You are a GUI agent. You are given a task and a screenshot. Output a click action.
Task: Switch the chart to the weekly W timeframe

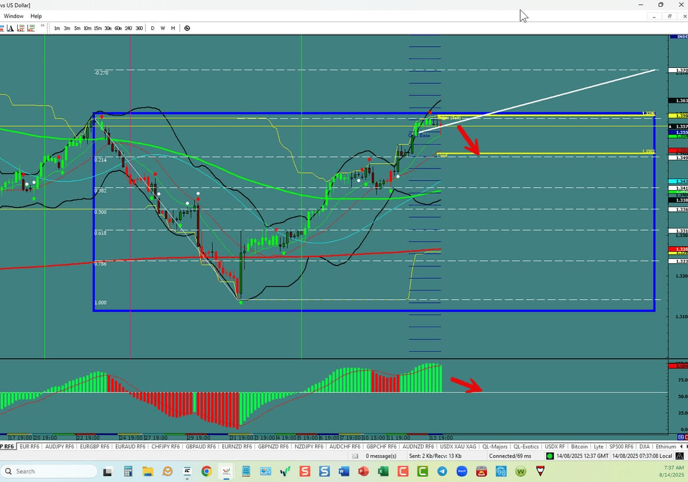(x=163, y=28)
